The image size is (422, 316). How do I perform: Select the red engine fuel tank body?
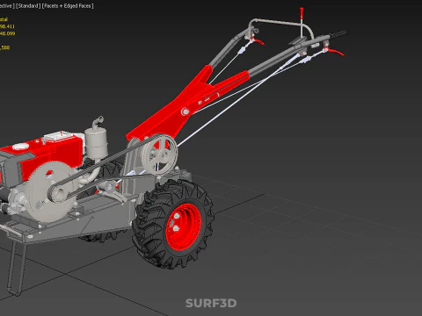(53, 155)
